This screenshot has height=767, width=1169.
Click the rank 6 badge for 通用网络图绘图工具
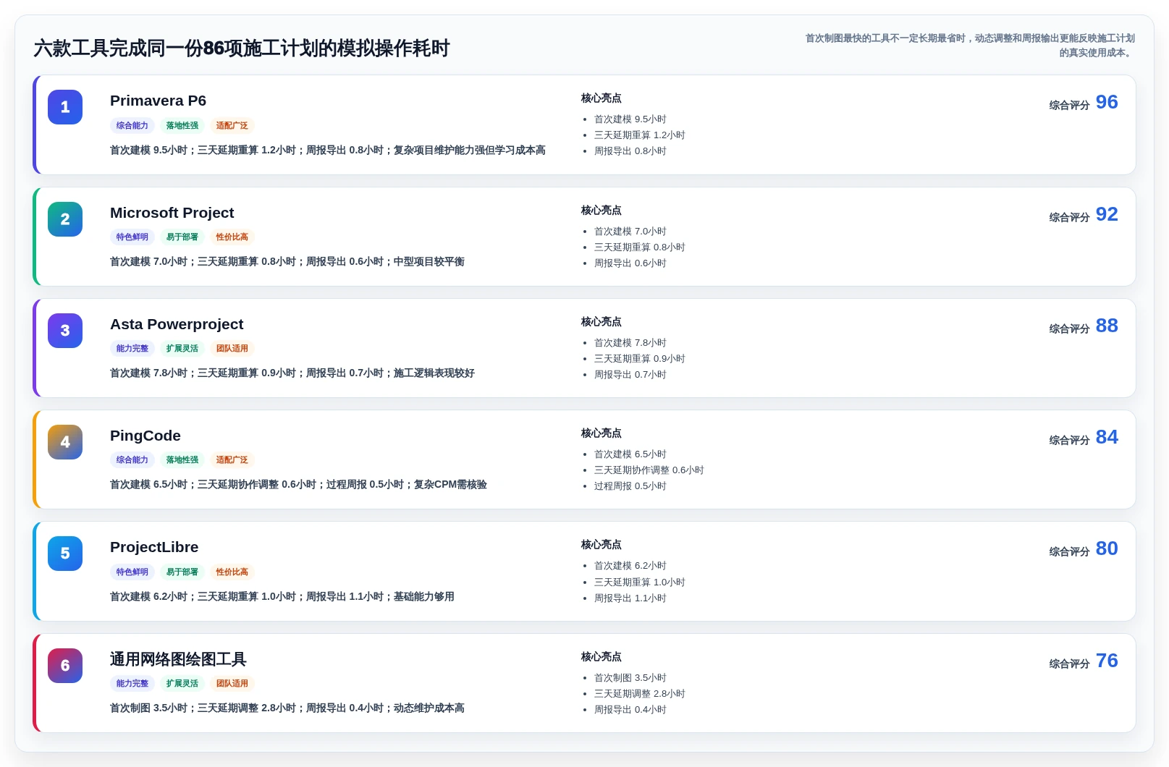click(65, 666)
